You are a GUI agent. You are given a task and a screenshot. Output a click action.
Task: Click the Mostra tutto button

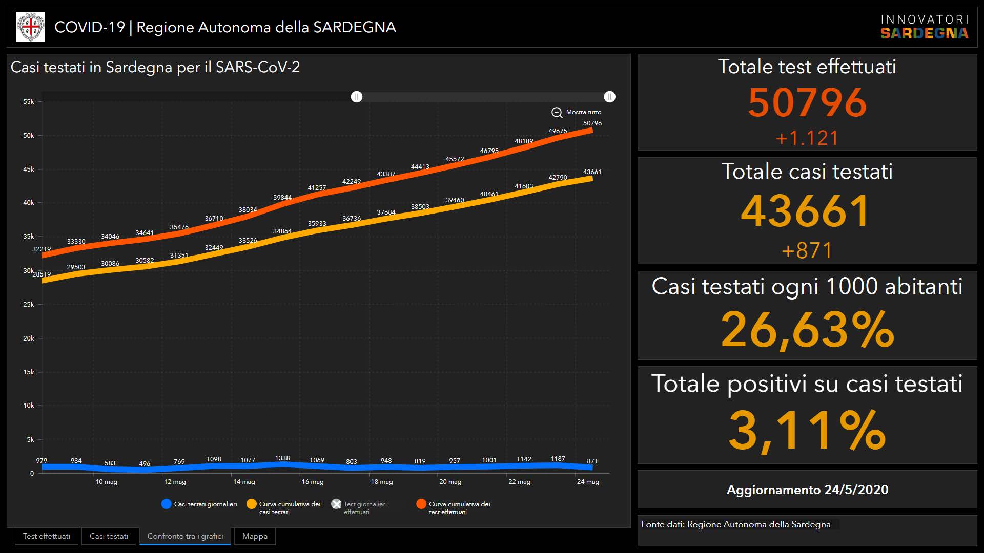point(583,112)
